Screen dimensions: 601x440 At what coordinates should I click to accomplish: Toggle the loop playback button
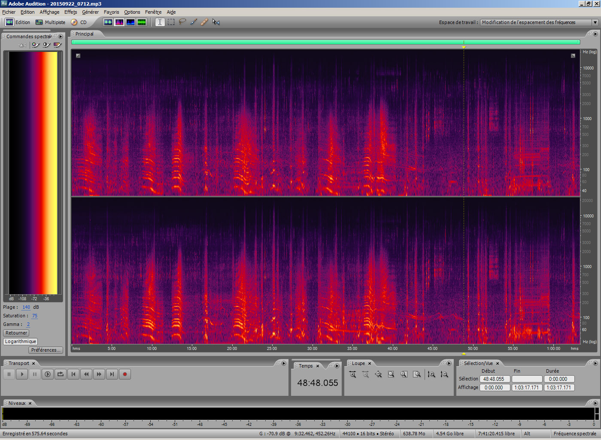(61, 374)
